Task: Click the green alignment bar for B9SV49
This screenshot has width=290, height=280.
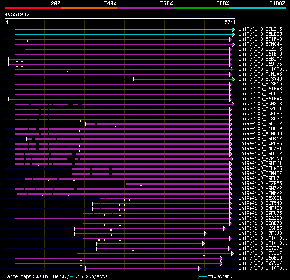Action: click(183, 79)
